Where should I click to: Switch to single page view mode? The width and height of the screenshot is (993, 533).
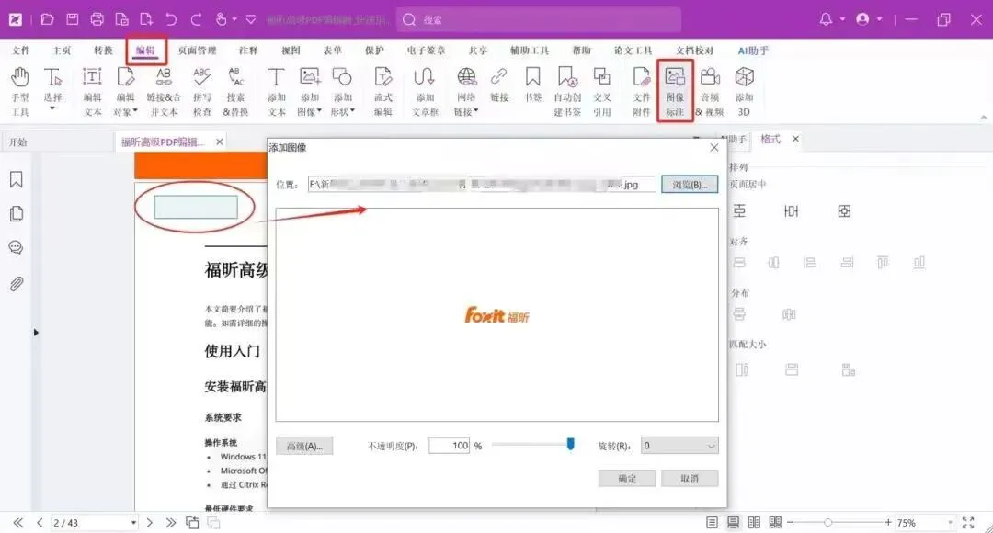click(x=712, y=523)
